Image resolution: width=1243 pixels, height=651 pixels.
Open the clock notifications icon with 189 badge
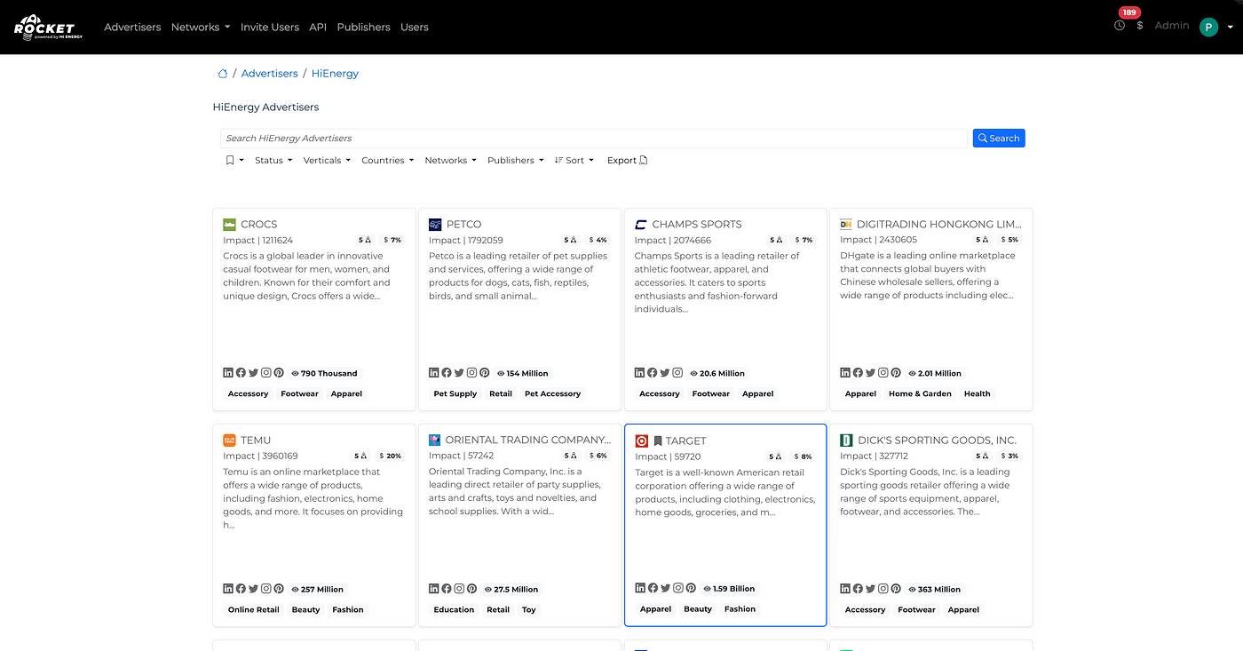tap(1120, 25)
